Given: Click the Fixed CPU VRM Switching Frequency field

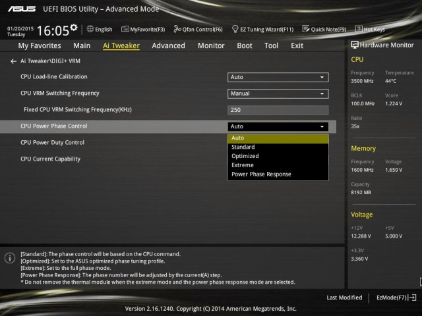Looking at the screenshot, I should click(278, 110).
